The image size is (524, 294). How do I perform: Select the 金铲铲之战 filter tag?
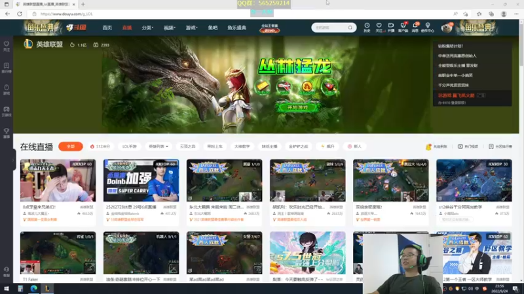click(x=299, y=146)
